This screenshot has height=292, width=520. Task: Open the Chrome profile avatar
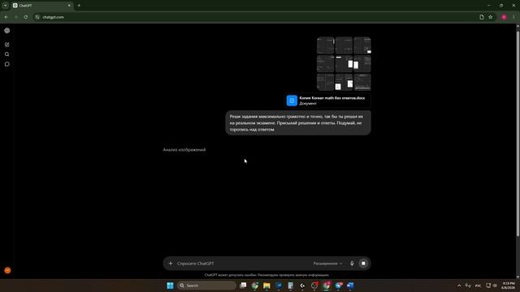pos(504,17)
